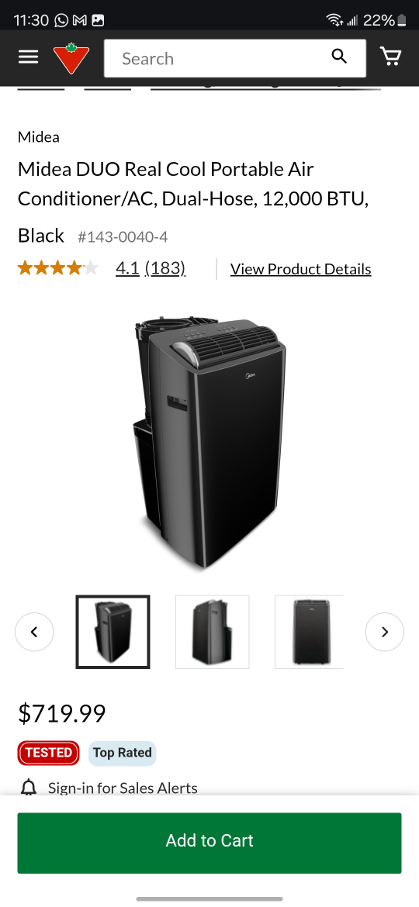419x907 pixels.
Task: Open the 4.1 rating link
Action: point(127,268)
